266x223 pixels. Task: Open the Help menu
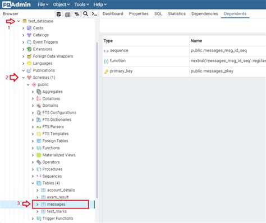pos(100,4)
